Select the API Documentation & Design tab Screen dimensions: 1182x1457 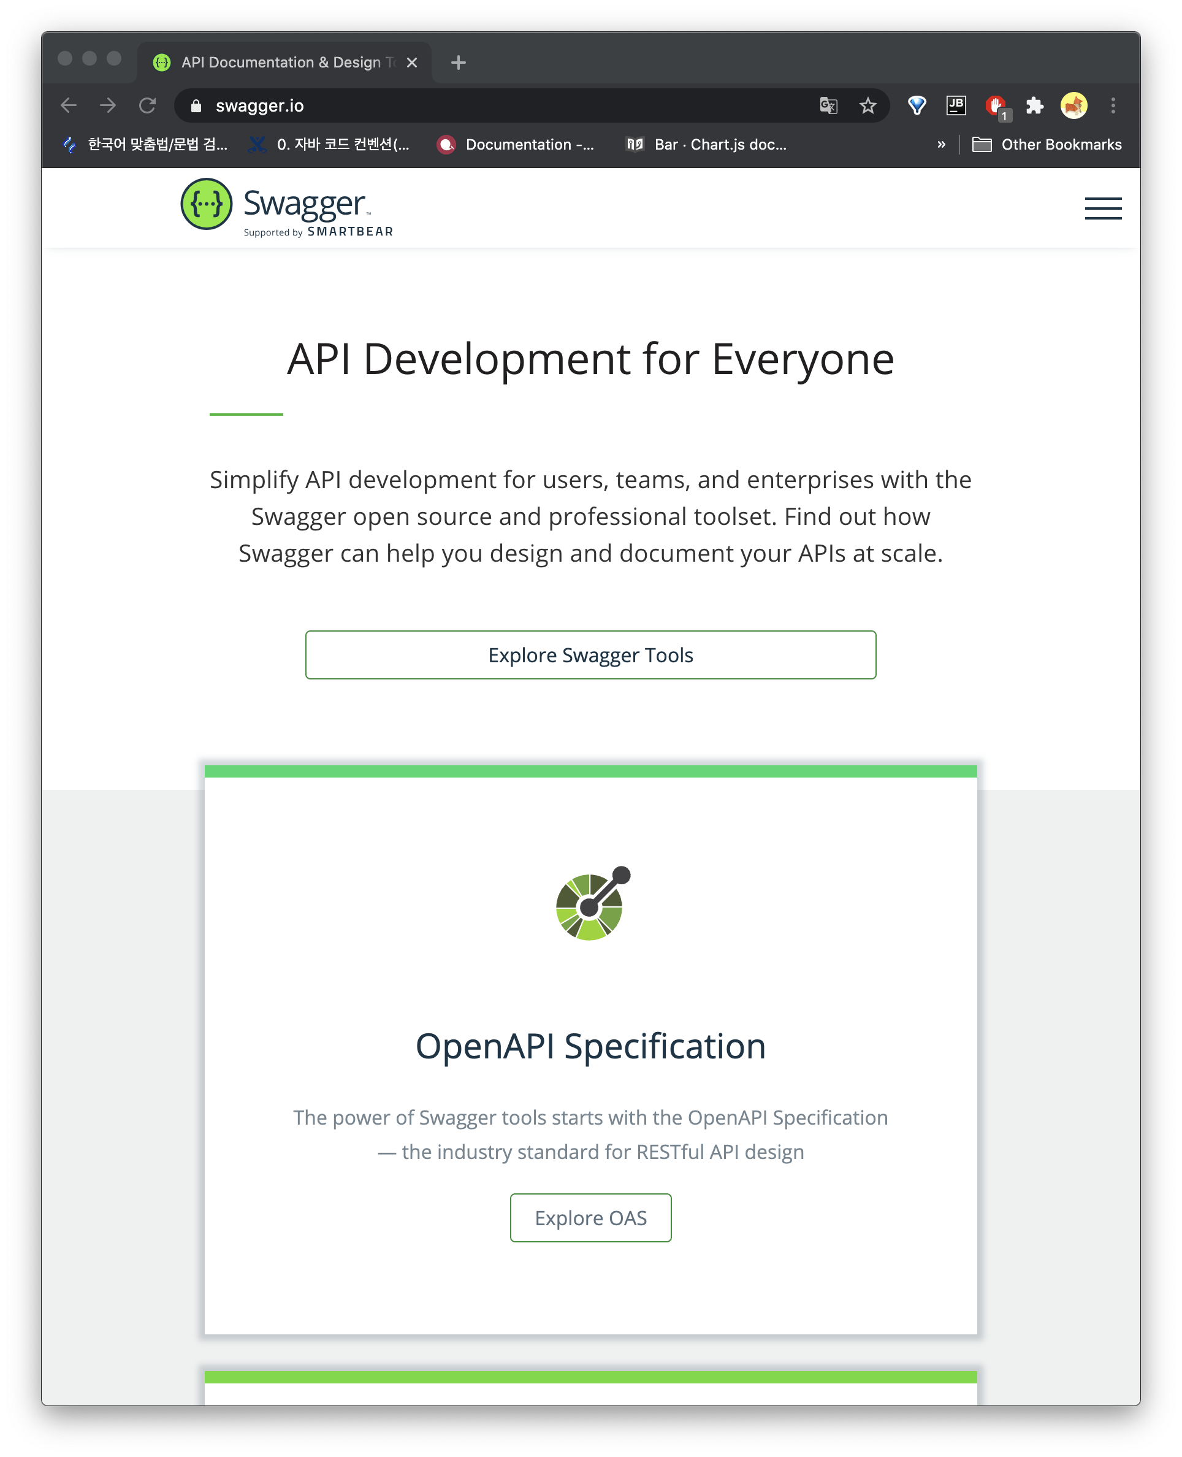(x=279, y=63)
